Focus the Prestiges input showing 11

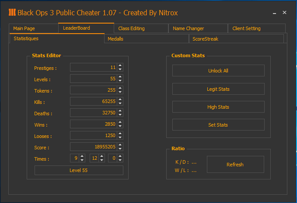pos(94,67)
